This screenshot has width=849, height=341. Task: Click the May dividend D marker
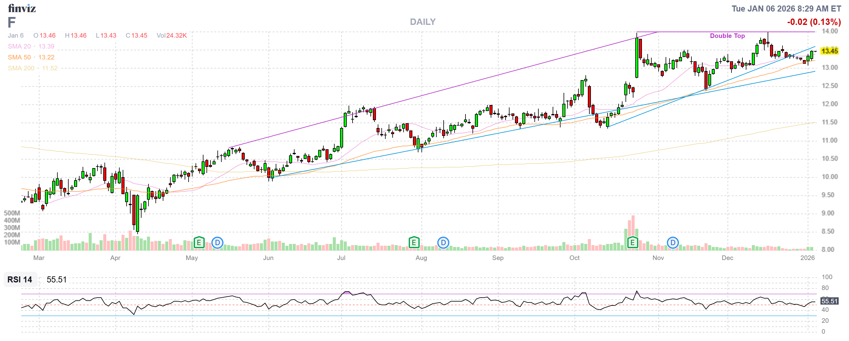(217, 243)
